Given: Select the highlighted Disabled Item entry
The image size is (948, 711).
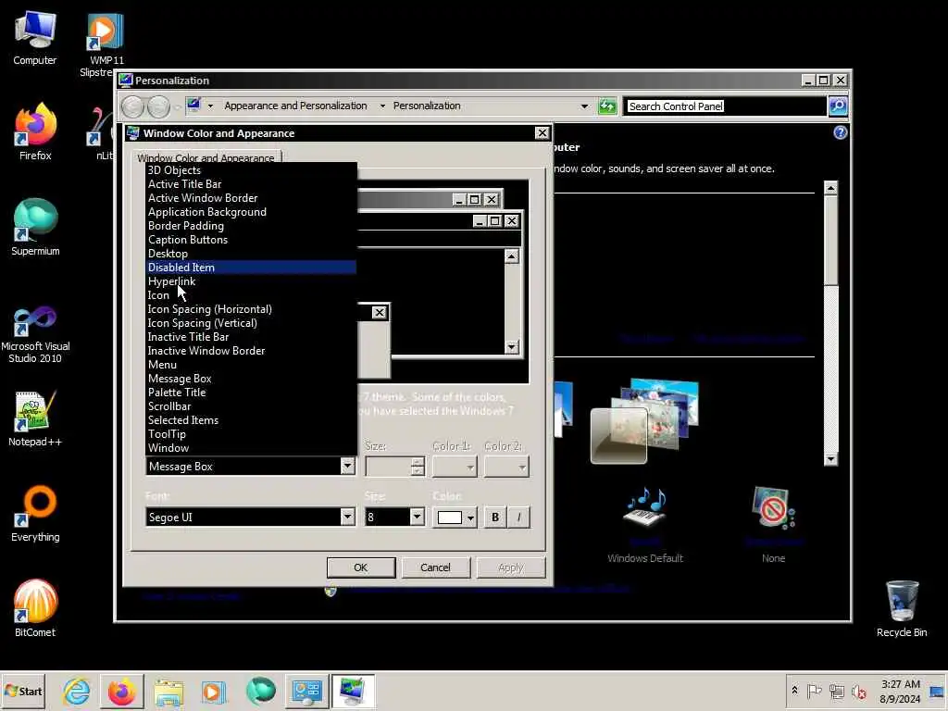Looking at the screenshot, I should (252, 268).
